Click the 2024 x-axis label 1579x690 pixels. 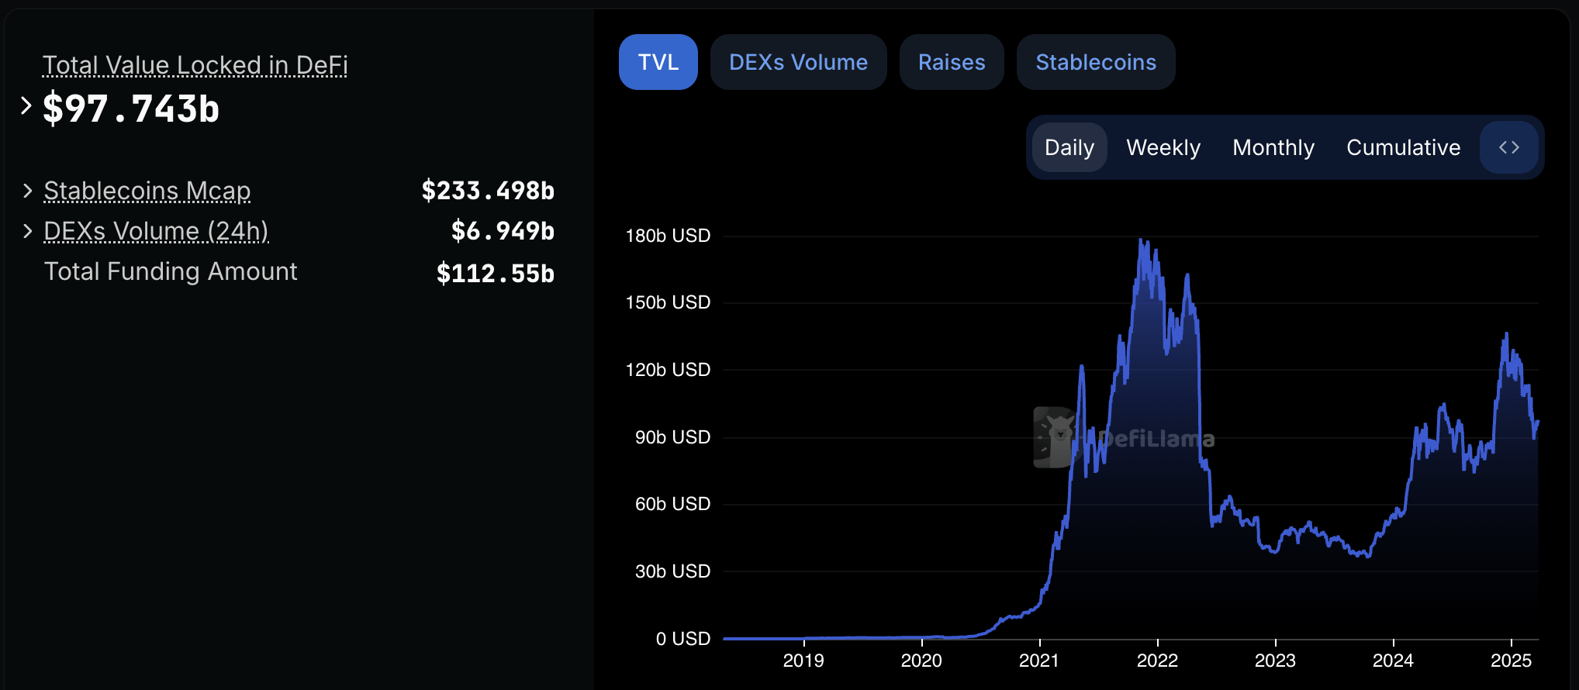[x=1393, y=661]
